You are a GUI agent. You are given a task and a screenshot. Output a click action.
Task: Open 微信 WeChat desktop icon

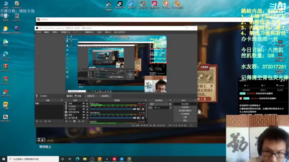pyautogui.click(x=5, y=43)
